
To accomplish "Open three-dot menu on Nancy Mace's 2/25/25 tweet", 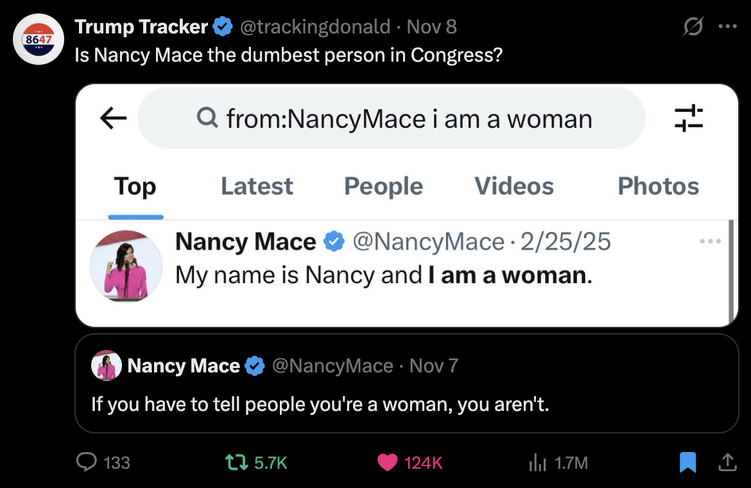I will tap(711, 242).
